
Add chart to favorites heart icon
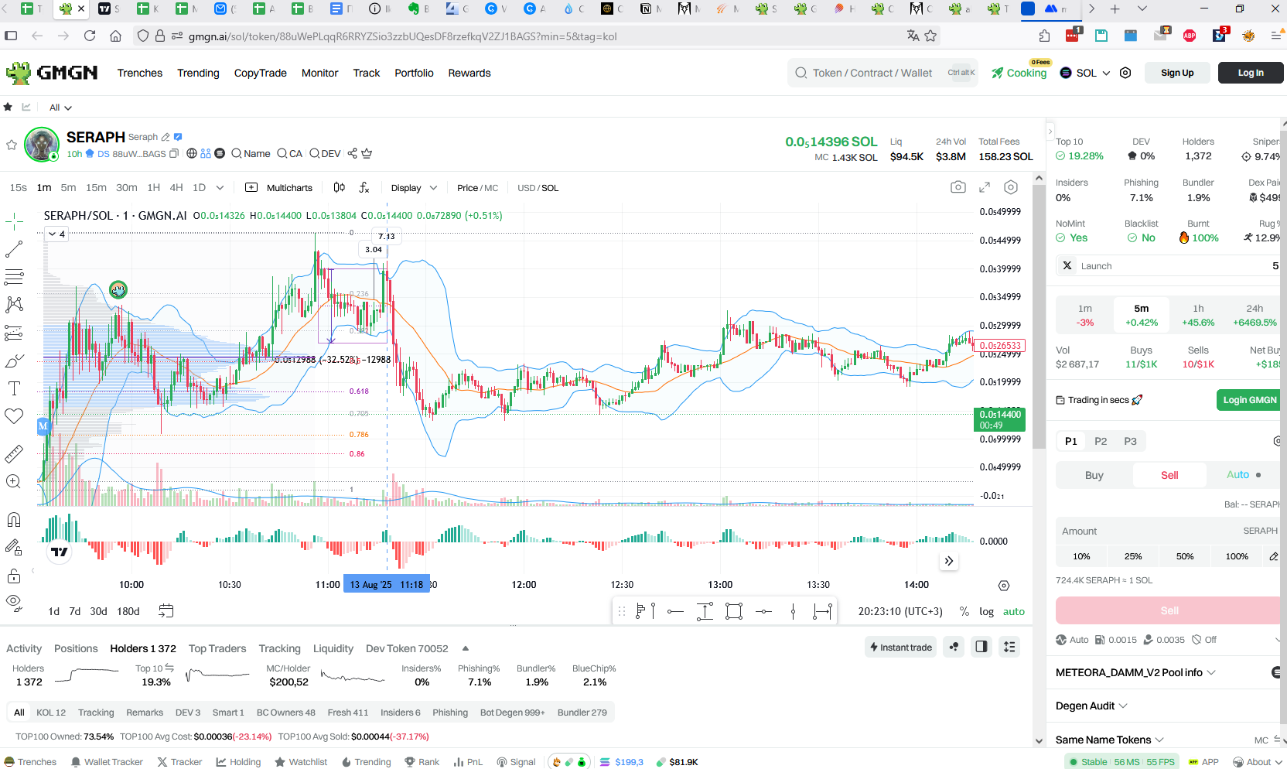pyautogui.click(x=14, y=416)
